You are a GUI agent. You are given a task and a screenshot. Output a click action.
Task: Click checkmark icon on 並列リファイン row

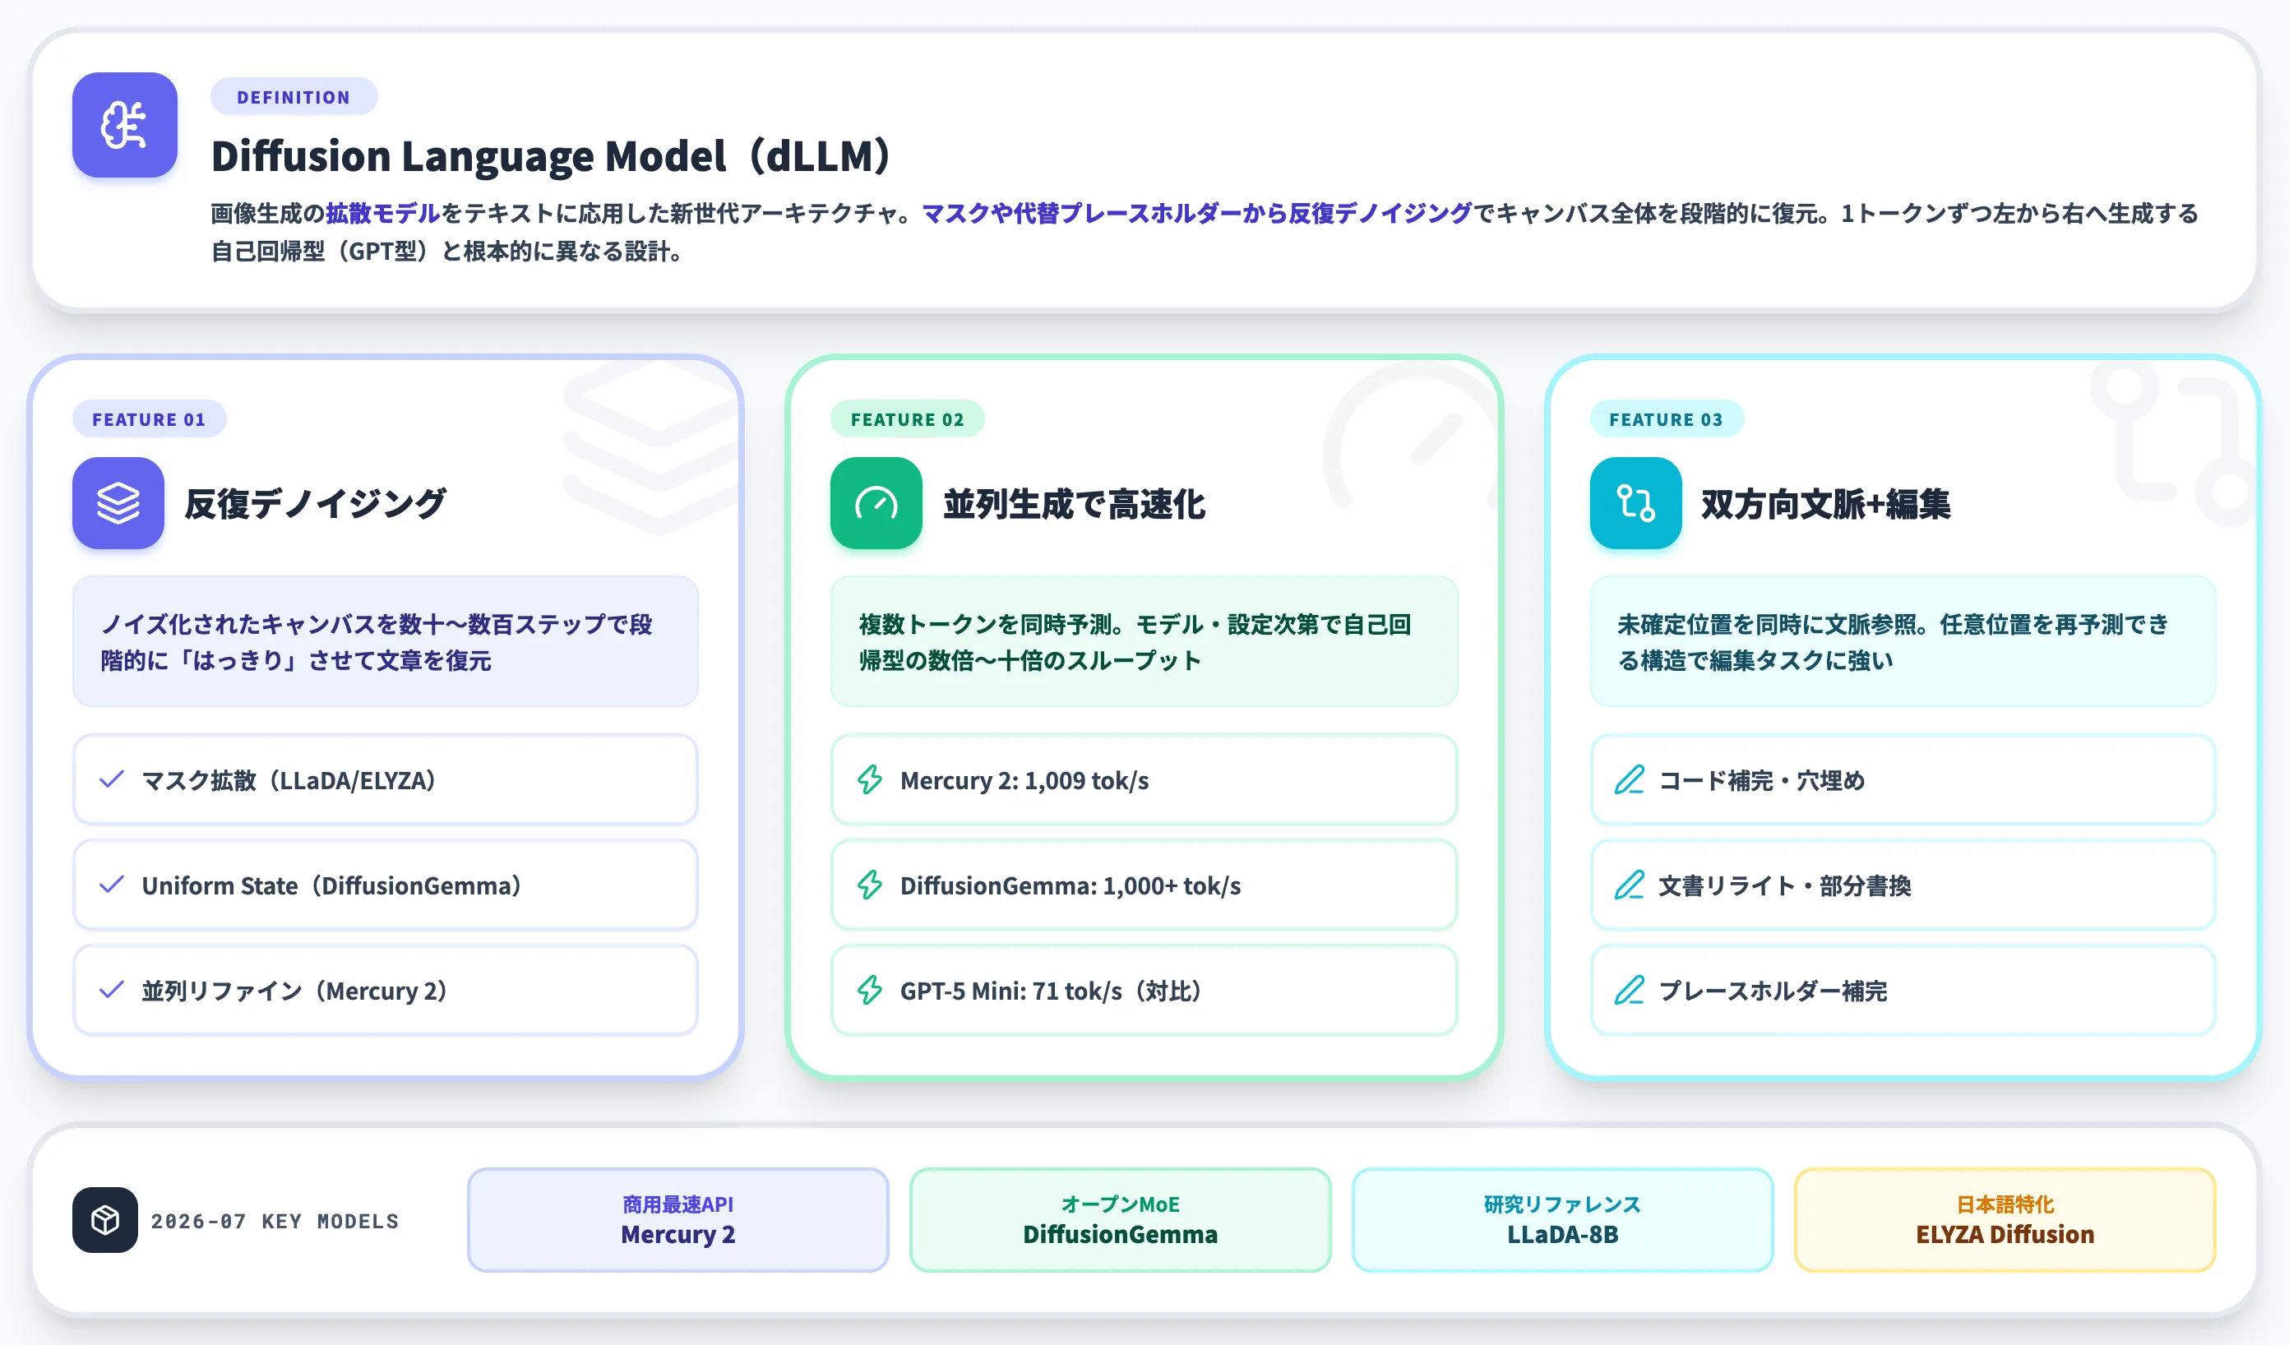click(112, 990)
